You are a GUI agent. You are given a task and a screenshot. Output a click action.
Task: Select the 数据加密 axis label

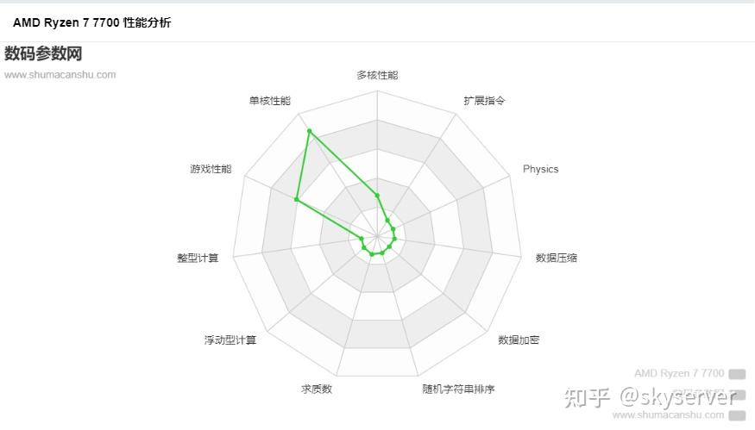coord(519,340)
